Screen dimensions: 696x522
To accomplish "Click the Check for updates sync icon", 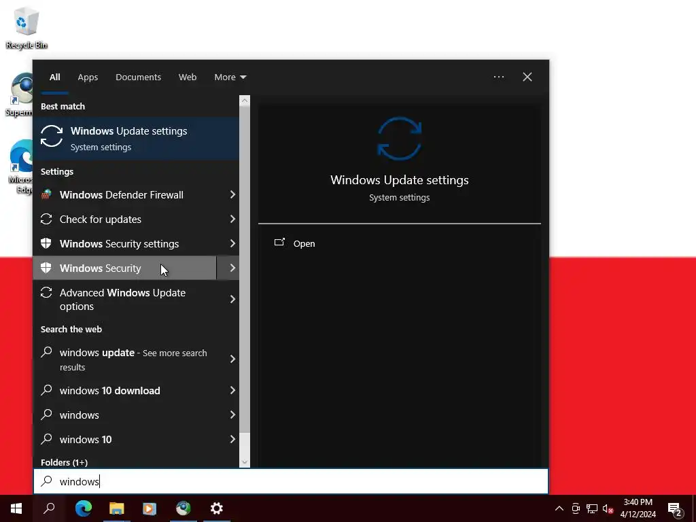I will click(46, 219).
